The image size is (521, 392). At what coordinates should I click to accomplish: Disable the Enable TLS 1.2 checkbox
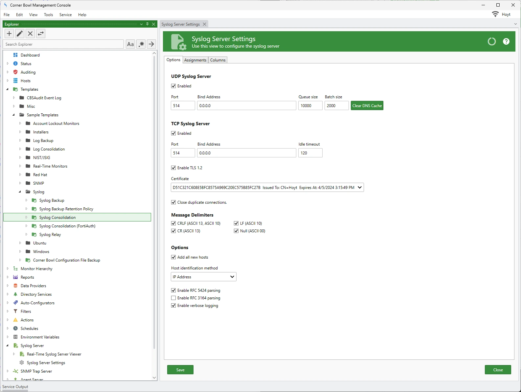[173, 168]
